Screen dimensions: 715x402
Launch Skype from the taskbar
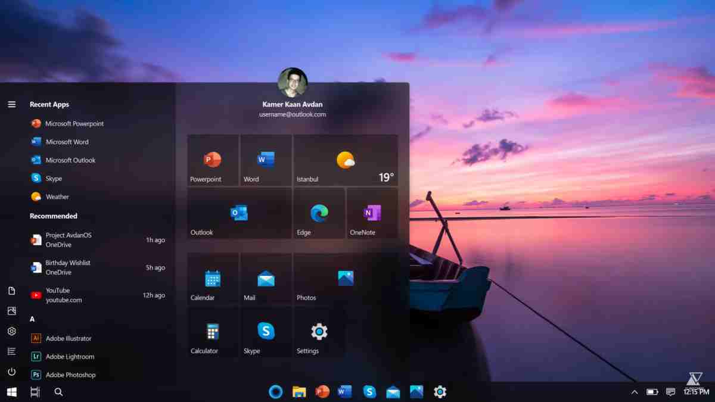coord(369,392)
